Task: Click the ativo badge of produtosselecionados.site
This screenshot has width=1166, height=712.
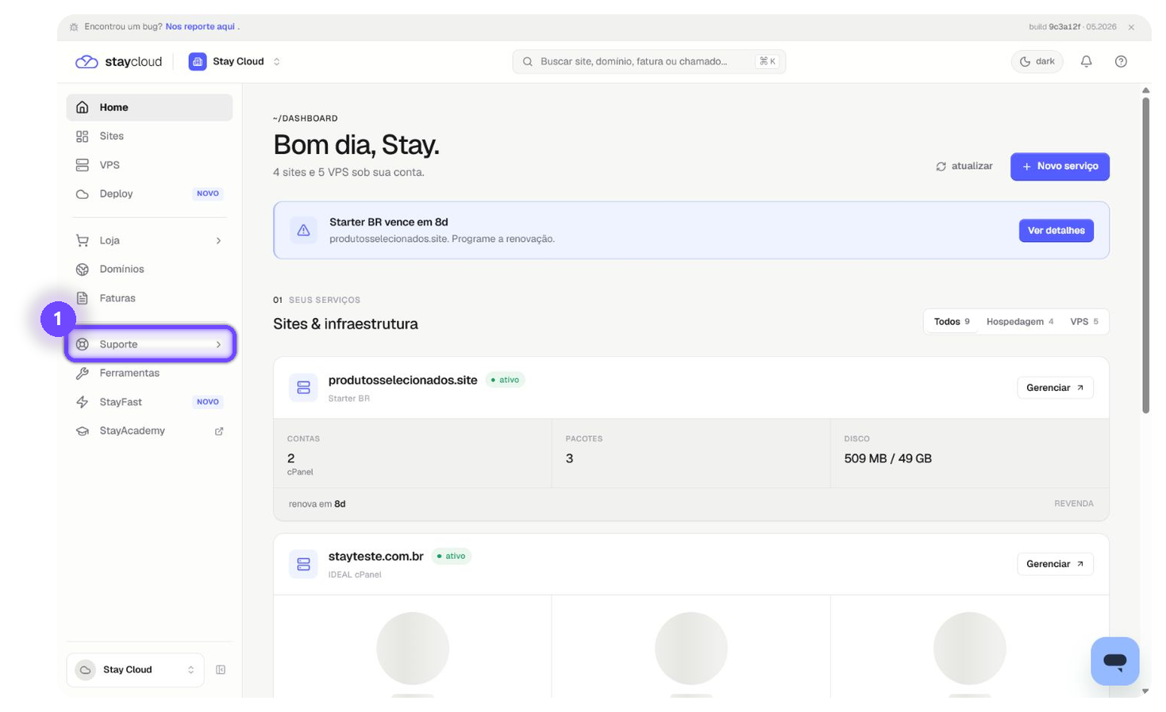Action: pos(505,380)
